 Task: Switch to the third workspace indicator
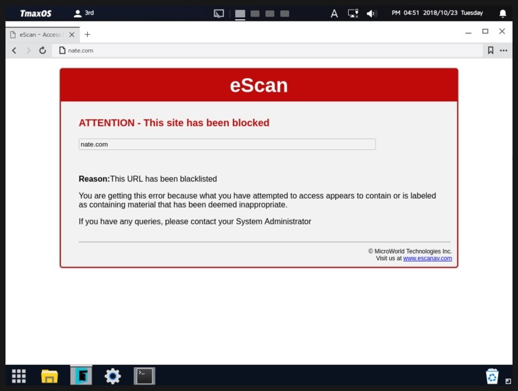[270, 14]
